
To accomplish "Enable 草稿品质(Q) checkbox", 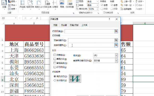I will 55,63.
